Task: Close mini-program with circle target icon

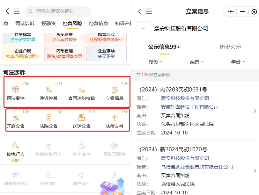Action: point(254,12)
